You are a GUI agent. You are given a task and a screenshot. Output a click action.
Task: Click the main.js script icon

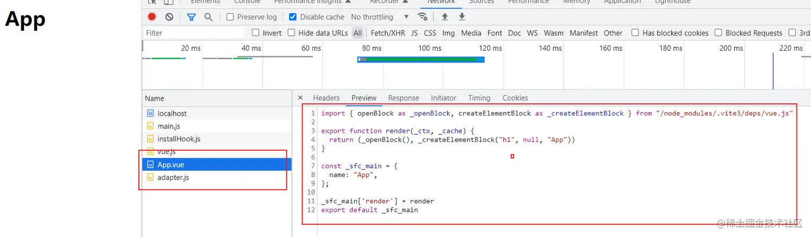pyautogui.click(x=150, y=126)
